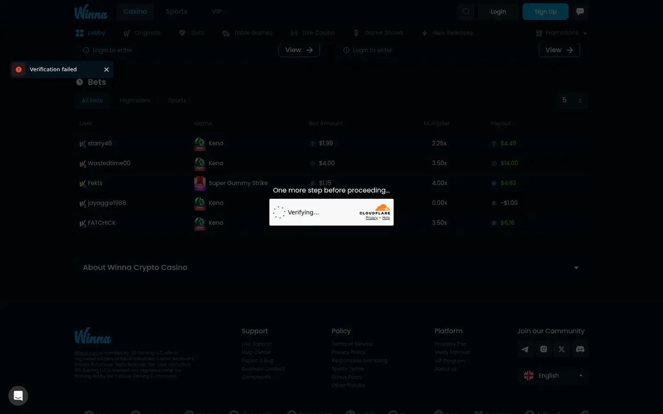Click the Keno game icon for starry46

coord(200,144)
